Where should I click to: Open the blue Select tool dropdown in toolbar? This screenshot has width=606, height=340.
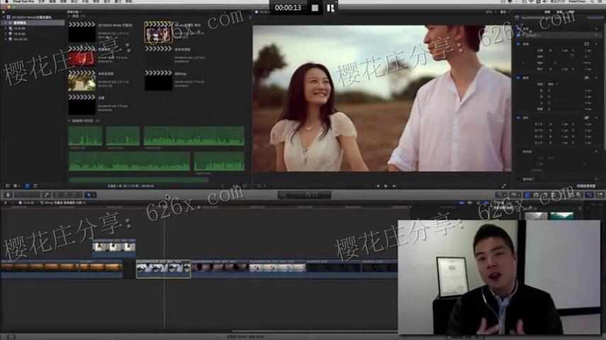pos(90,195)
